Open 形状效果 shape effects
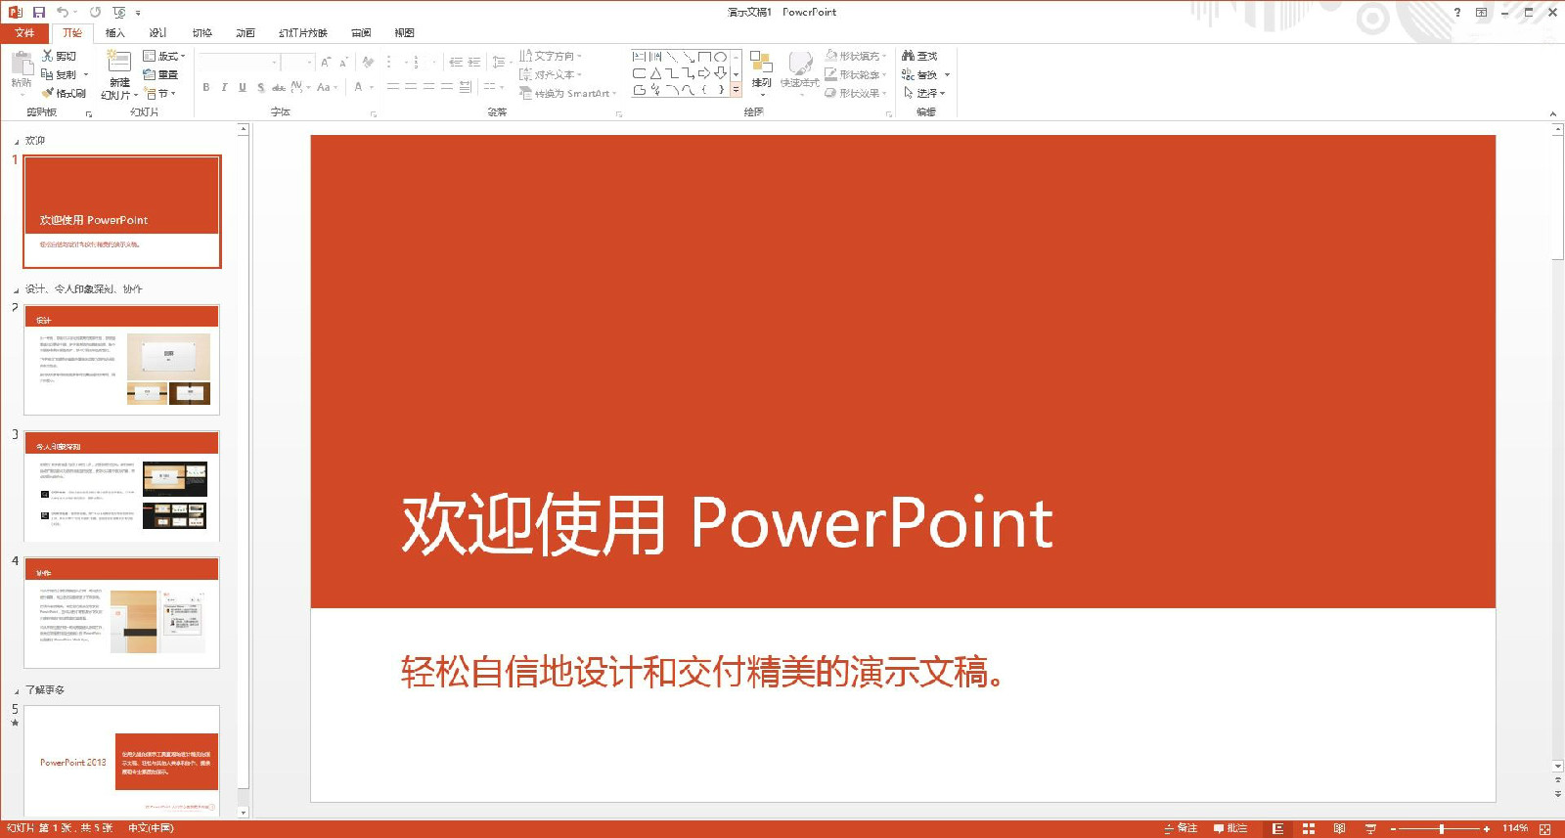1565x838 pixels. [856, 93]
